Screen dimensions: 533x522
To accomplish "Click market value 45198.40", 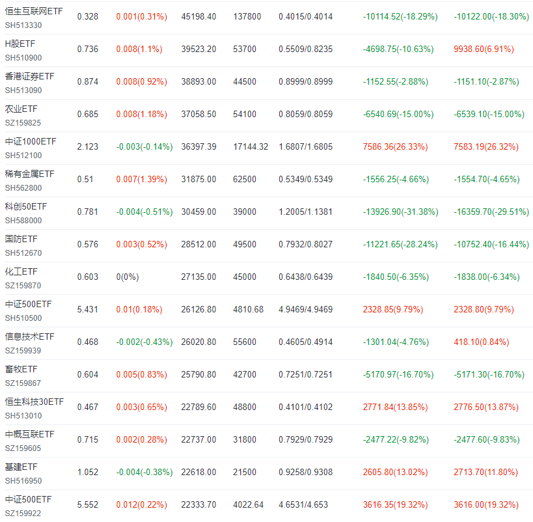I will pyautogui.click(x=198, y=17).
